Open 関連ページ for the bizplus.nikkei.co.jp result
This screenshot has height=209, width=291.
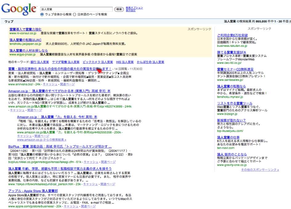coord(108,162)
